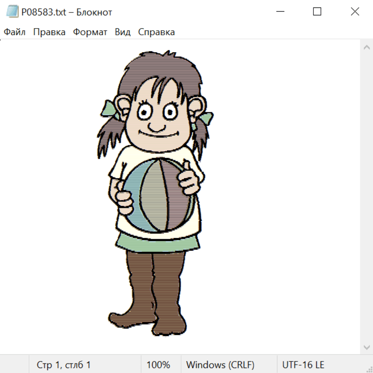Click the UTF-16 LE encoding indicator
373x373 pixels.
pos(303,365)
